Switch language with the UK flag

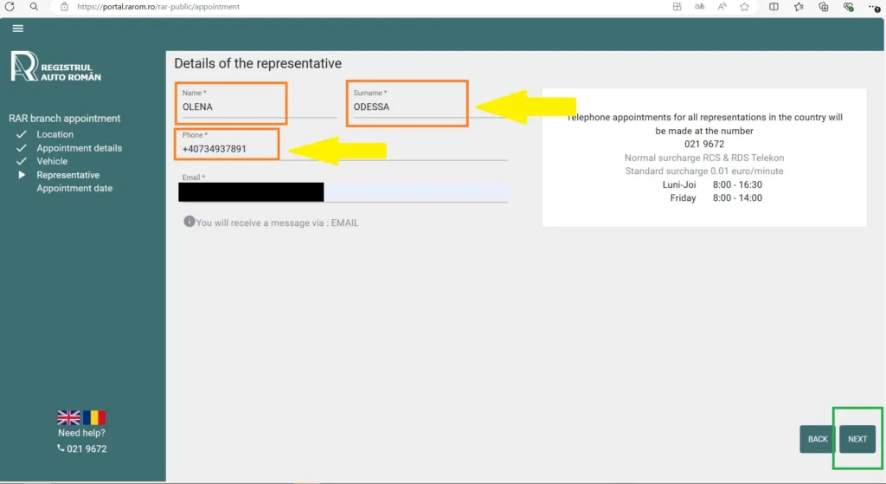tap(68, 417)
